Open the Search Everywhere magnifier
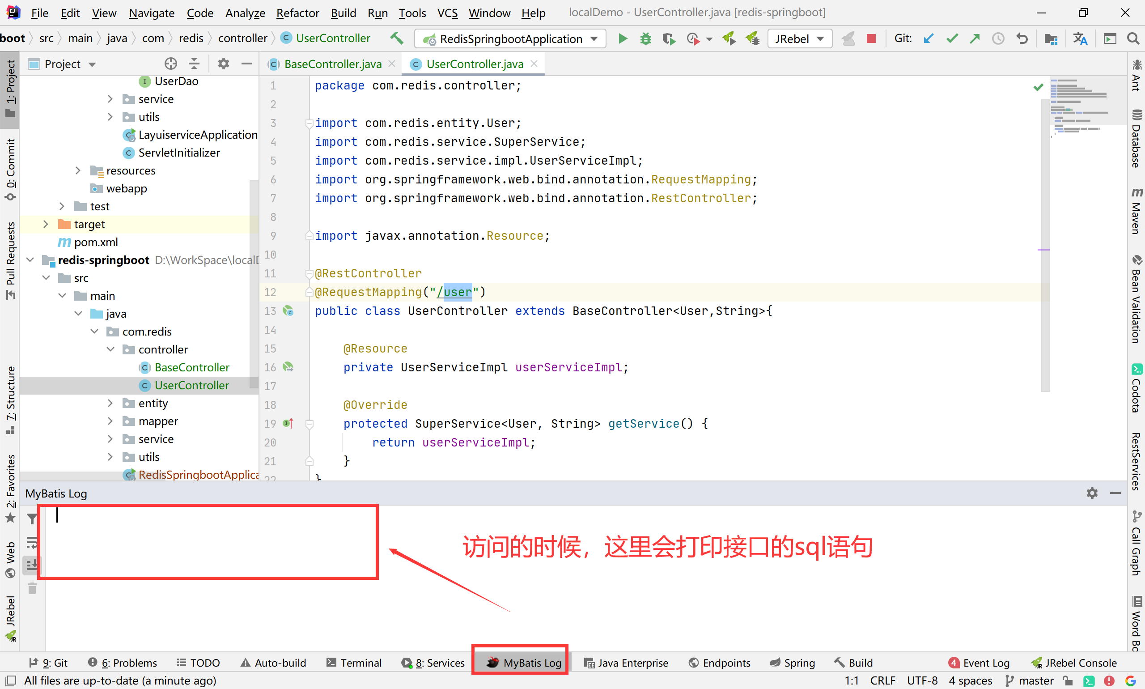Image resolution: width=1145 pixels, height=689 pixels. [1133, 38]
